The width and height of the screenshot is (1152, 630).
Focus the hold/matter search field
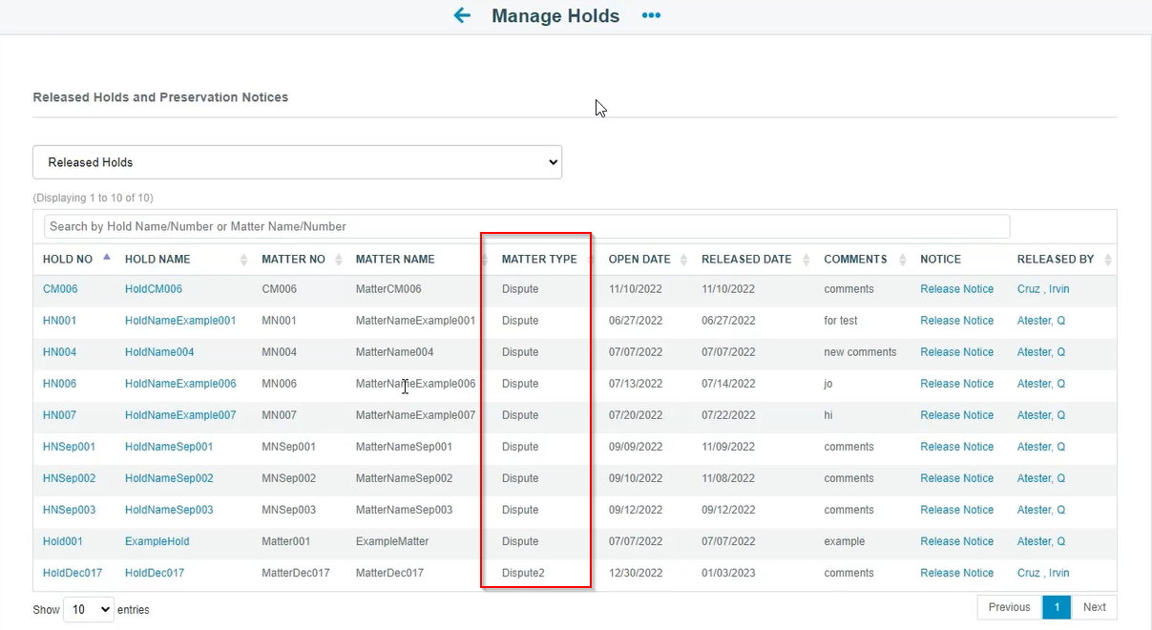point(527,226)
